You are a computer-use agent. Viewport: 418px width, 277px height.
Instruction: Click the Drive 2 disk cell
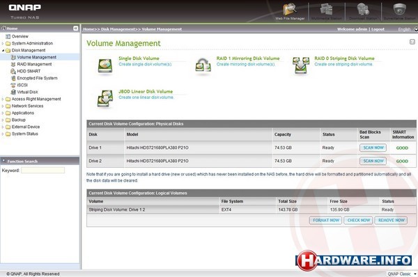tap(105, 161)
